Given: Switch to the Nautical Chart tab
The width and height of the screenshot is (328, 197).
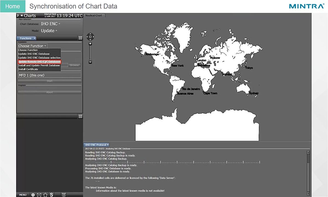Looking at the screenshot, I should coord(94,15).
